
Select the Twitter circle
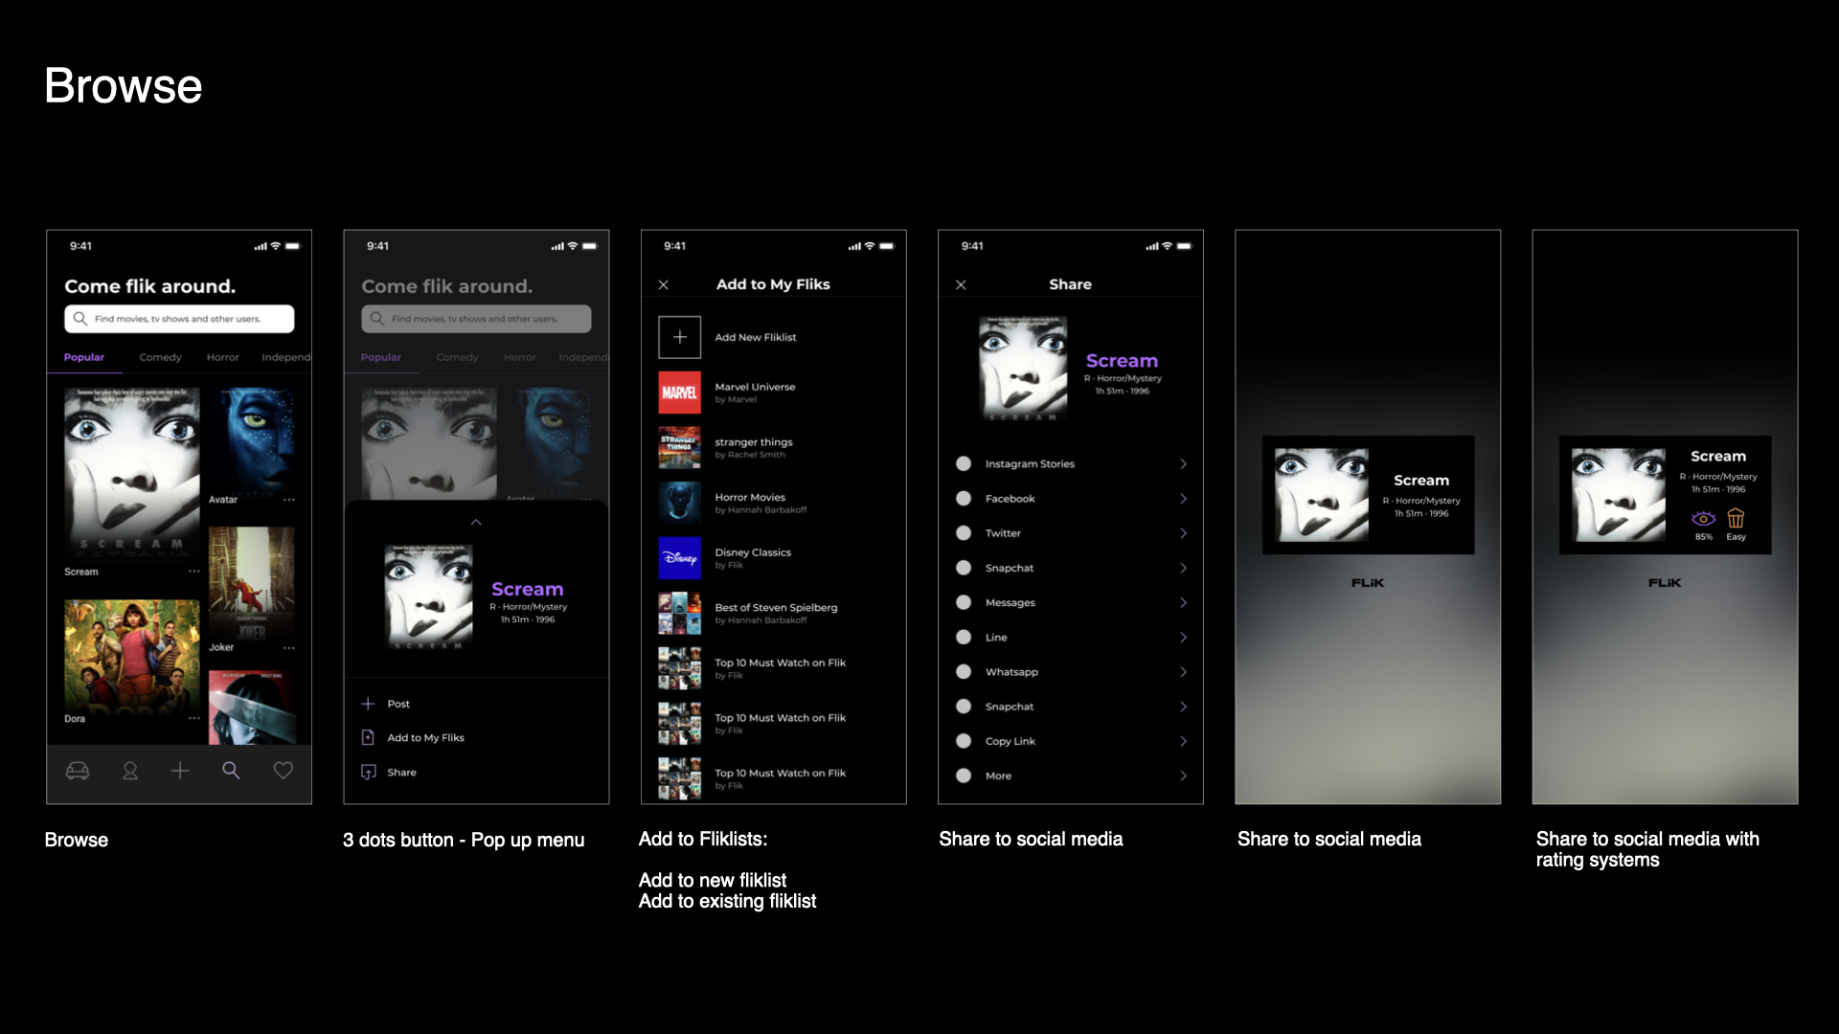tap(964, 533)
